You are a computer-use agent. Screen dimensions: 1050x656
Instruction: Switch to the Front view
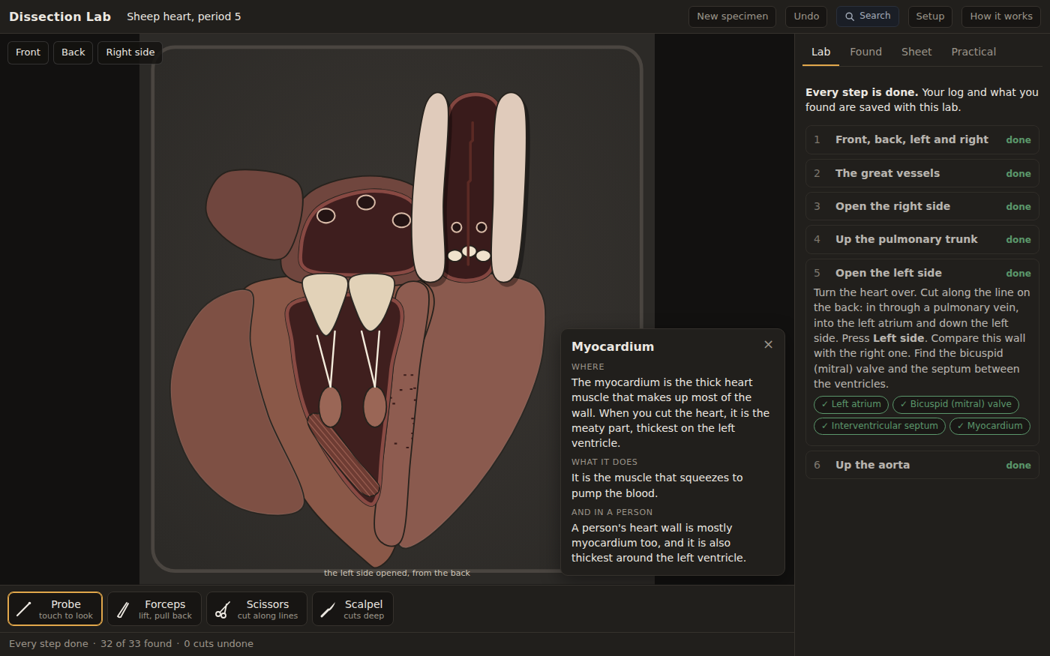coord(28,52)
